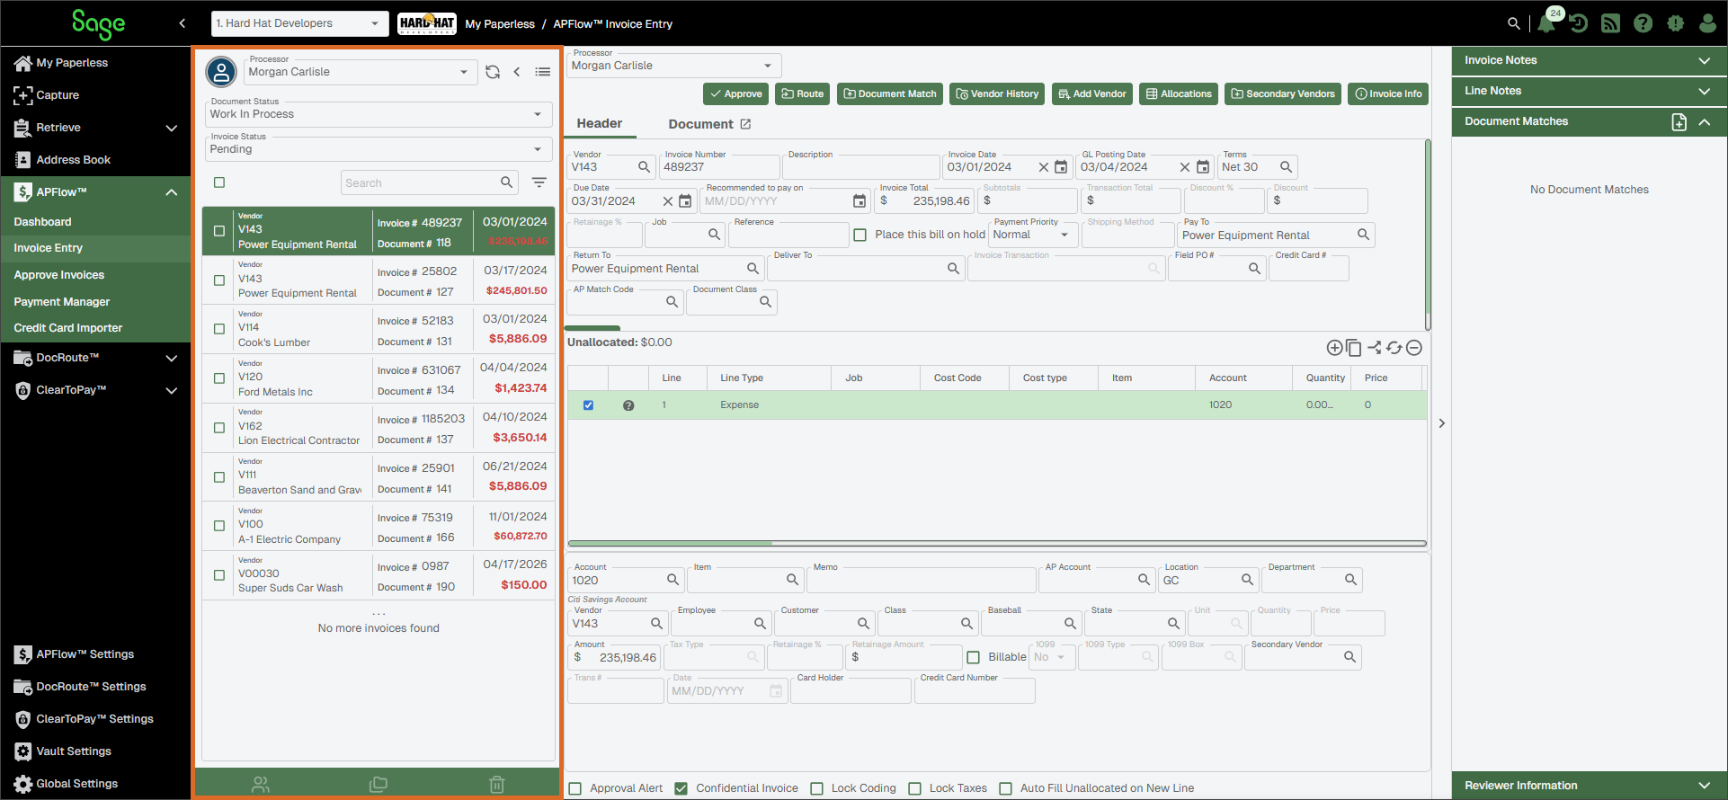Open the Payment Priority dropdown
This screenshot has width=1728, height=800.
pos(1032,235)
